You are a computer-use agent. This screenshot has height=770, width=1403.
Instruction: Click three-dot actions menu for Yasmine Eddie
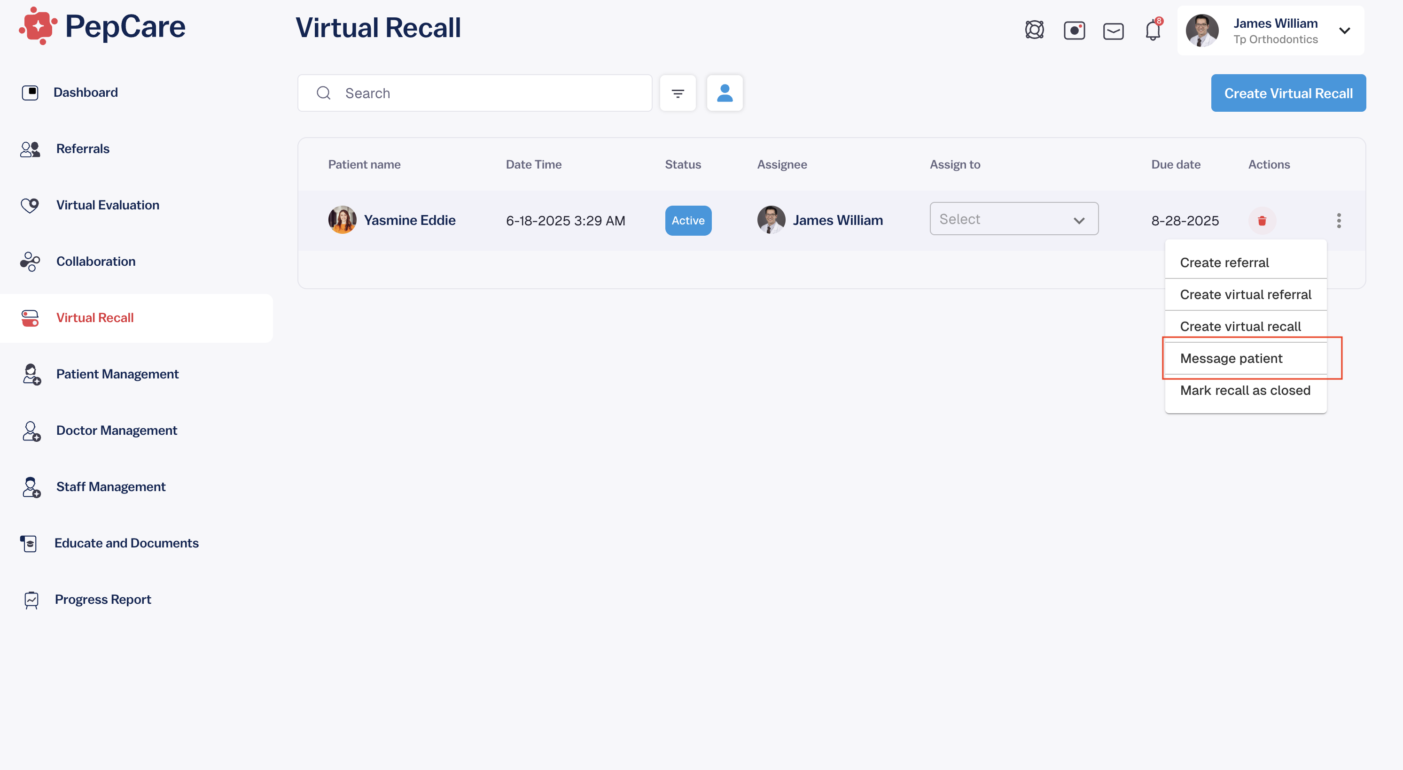click(x=1338, y=220)
